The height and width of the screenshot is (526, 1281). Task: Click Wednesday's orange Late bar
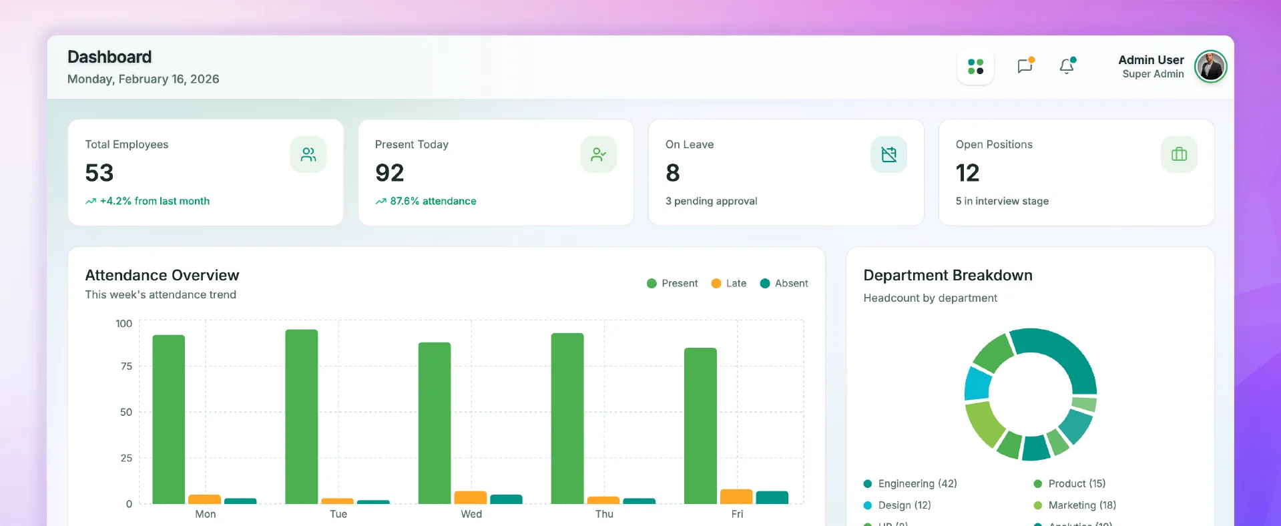tap(471, 498)
